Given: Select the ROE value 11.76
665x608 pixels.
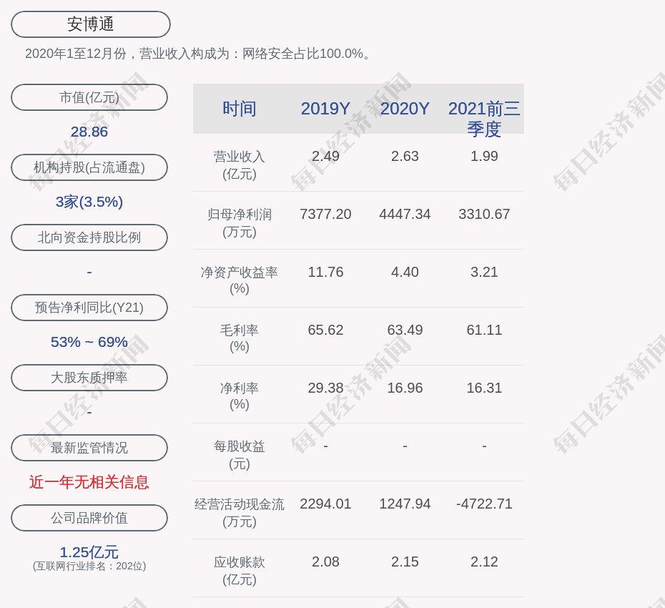Looking at the screenshot, I should 325,272.
